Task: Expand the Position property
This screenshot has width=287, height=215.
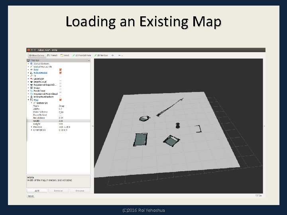Action: [x=31, y=127]
